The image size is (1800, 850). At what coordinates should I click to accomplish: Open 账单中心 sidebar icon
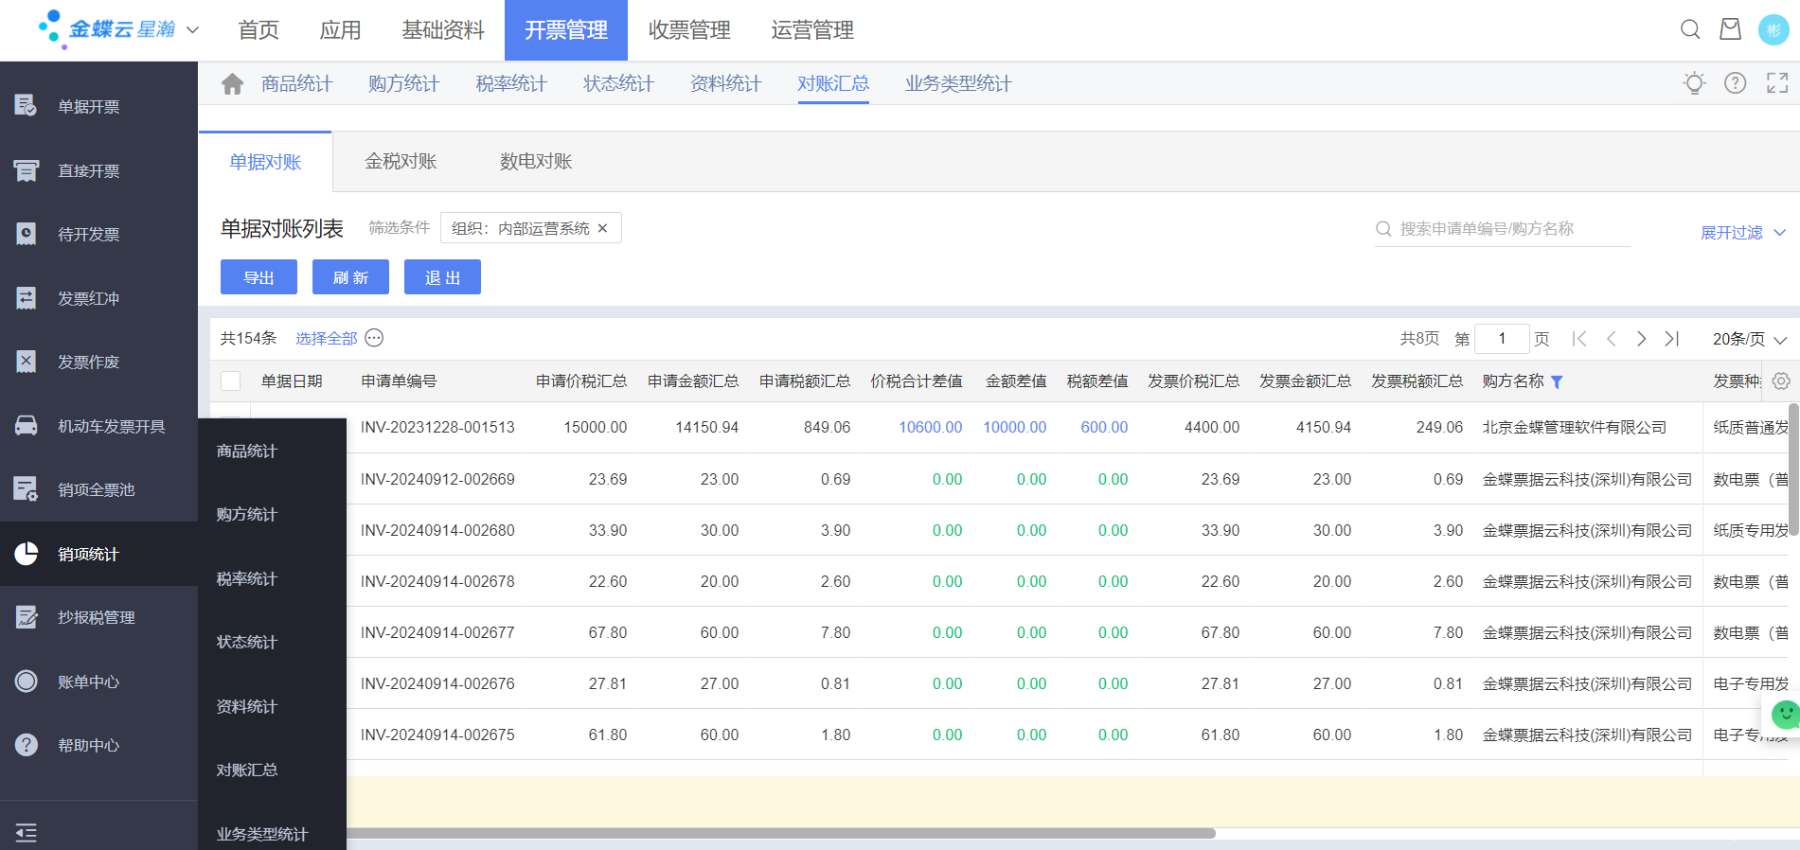click(x=26, y=682)
